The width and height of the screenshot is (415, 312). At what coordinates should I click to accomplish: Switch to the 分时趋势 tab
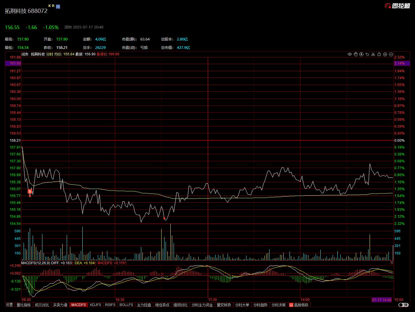pyautogui.click(x=260, y=305)
